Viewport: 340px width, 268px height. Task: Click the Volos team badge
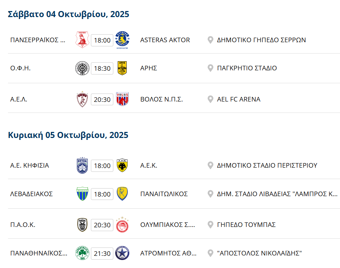pyautogui.click(x=122, y=100)
